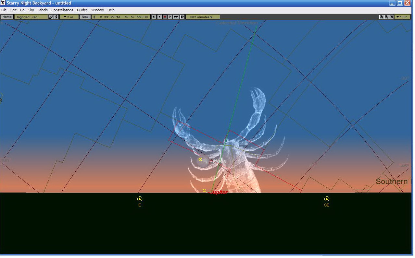415x258 pixels.
Task: Run time forward
Action: [x=170, y=17]
